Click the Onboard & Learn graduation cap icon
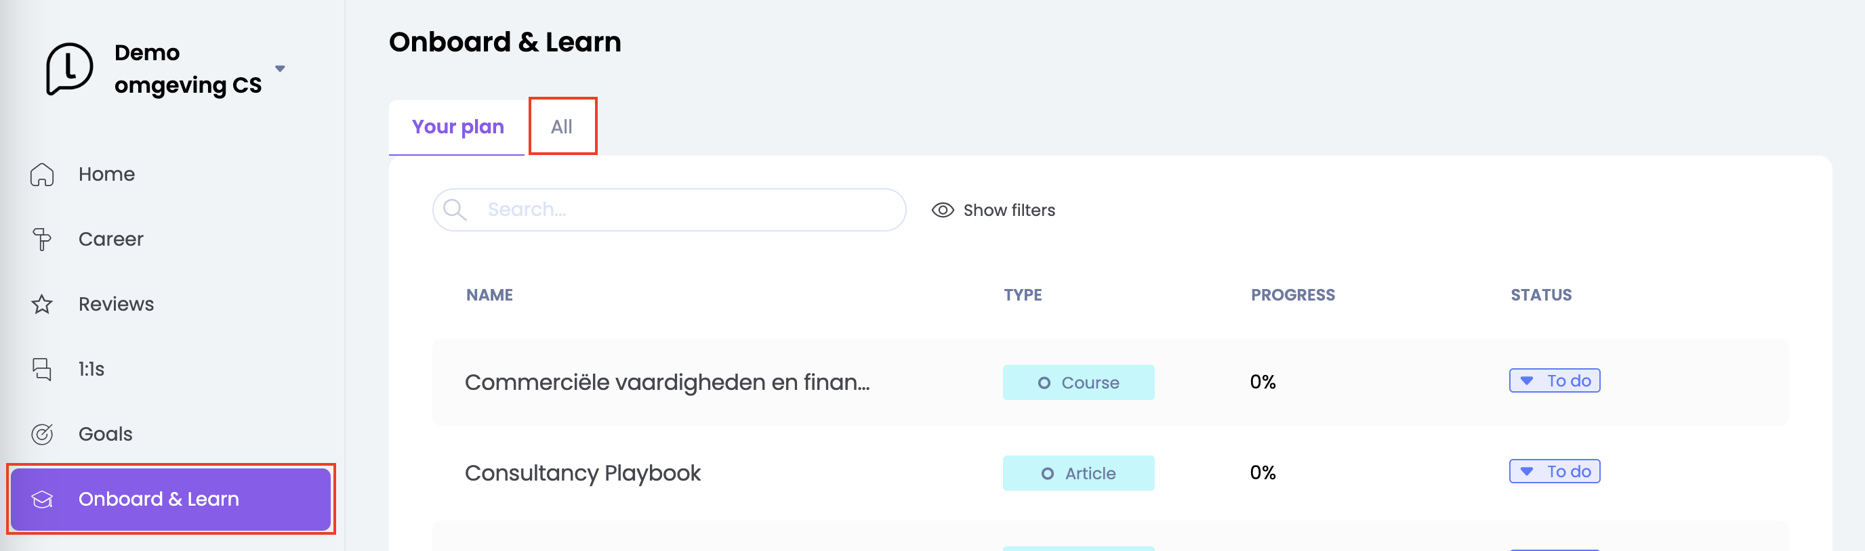This screenshot has width=1865, height=551. (42, 499)
